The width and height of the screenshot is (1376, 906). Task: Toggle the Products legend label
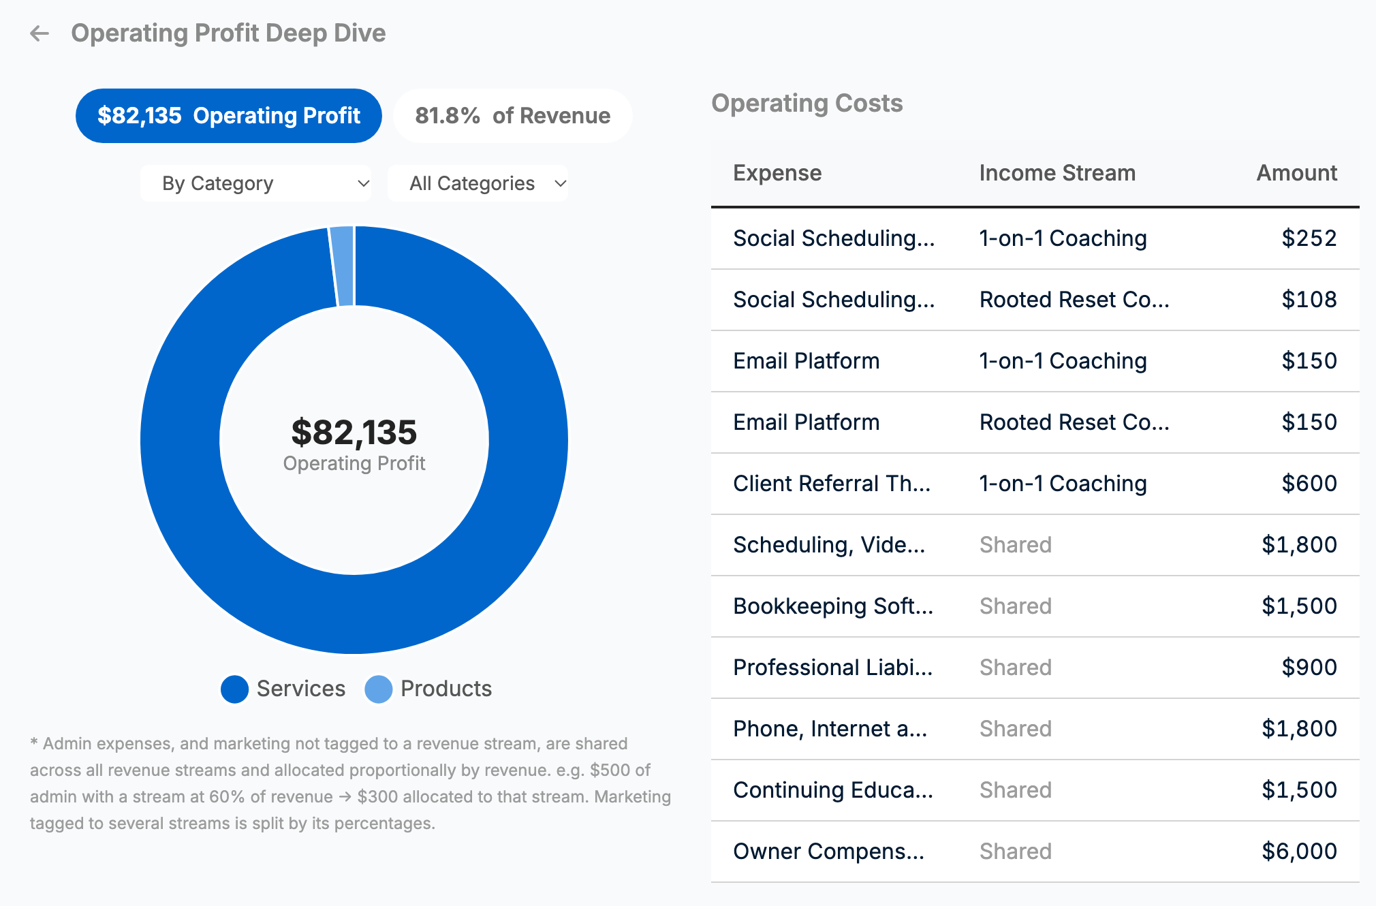click(446, 689)
